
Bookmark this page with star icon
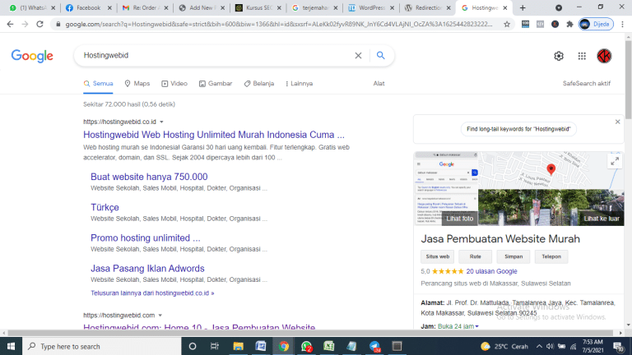507,24
